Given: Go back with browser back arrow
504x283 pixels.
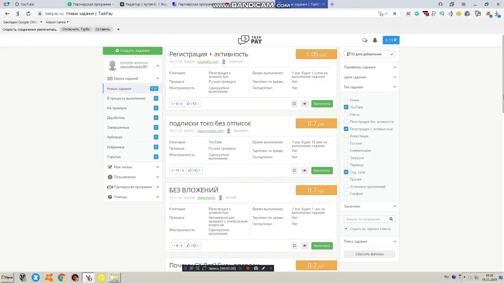Looking at the screenshot, I should point(7,13).
